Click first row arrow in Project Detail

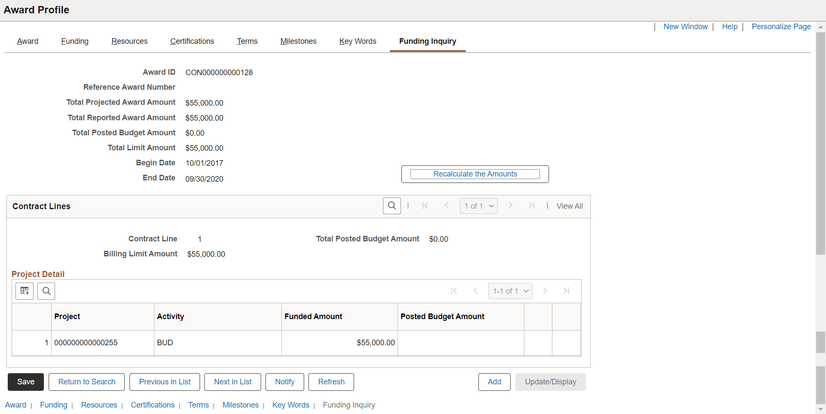(x=454, y=291)
